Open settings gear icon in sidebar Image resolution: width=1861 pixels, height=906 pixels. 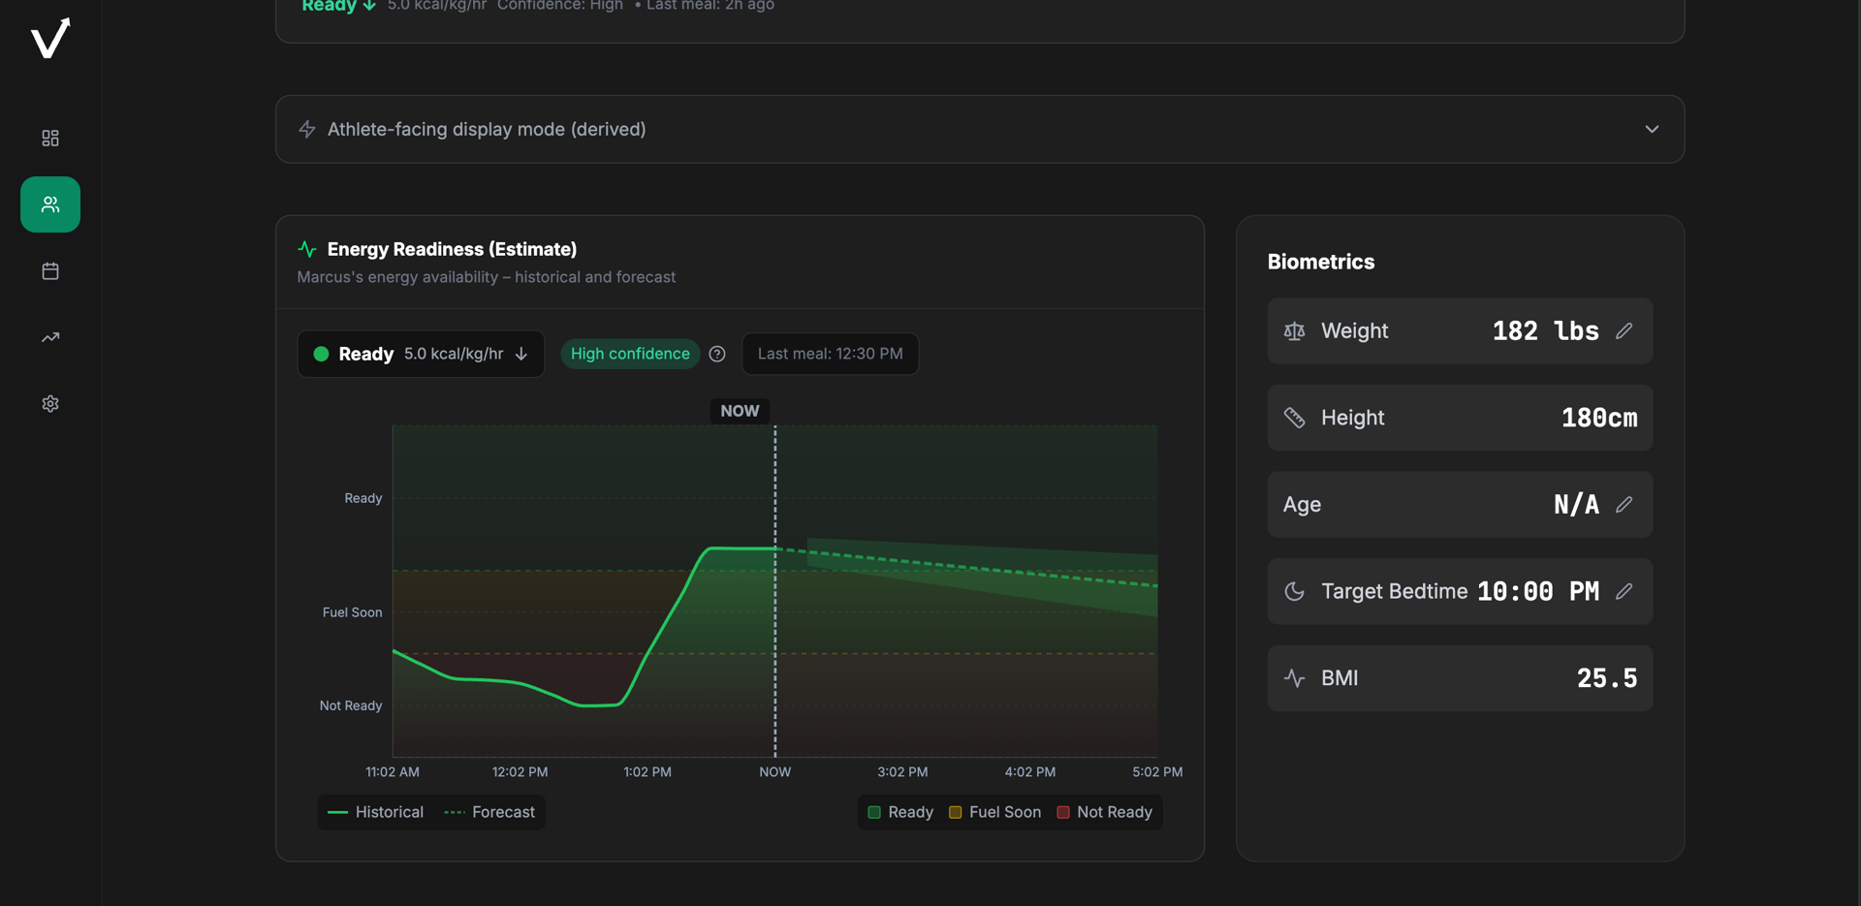[x=50, y=404]
